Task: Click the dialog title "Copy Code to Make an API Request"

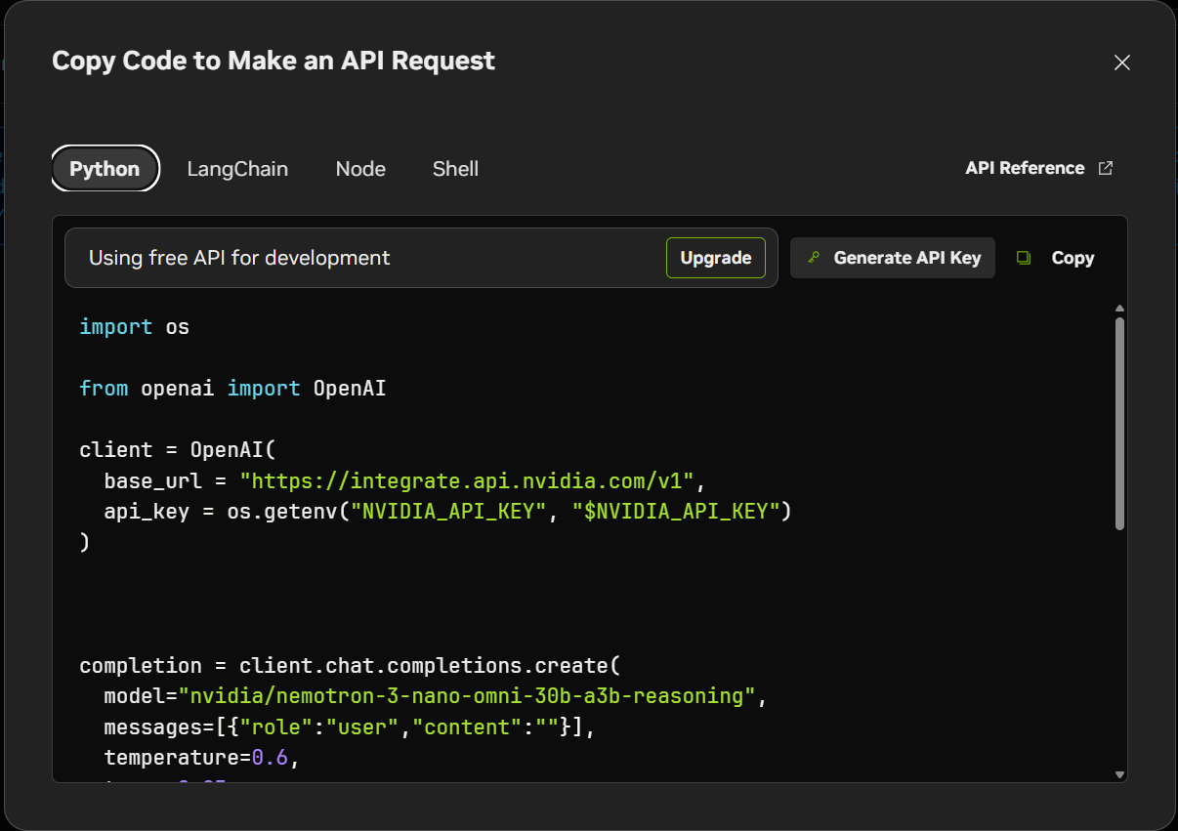Action: coord(273,61)
